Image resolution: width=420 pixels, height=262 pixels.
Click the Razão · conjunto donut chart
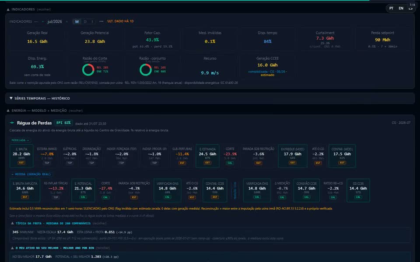tap(146, 69)
